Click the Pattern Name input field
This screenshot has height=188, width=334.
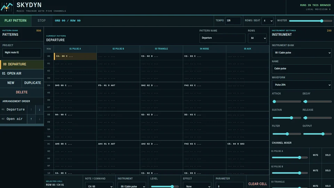click(x=222, y=38)
